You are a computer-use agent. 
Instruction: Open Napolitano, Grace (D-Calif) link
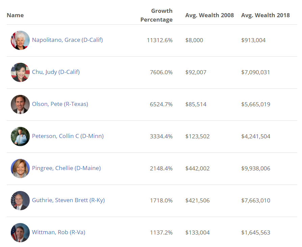67,40
